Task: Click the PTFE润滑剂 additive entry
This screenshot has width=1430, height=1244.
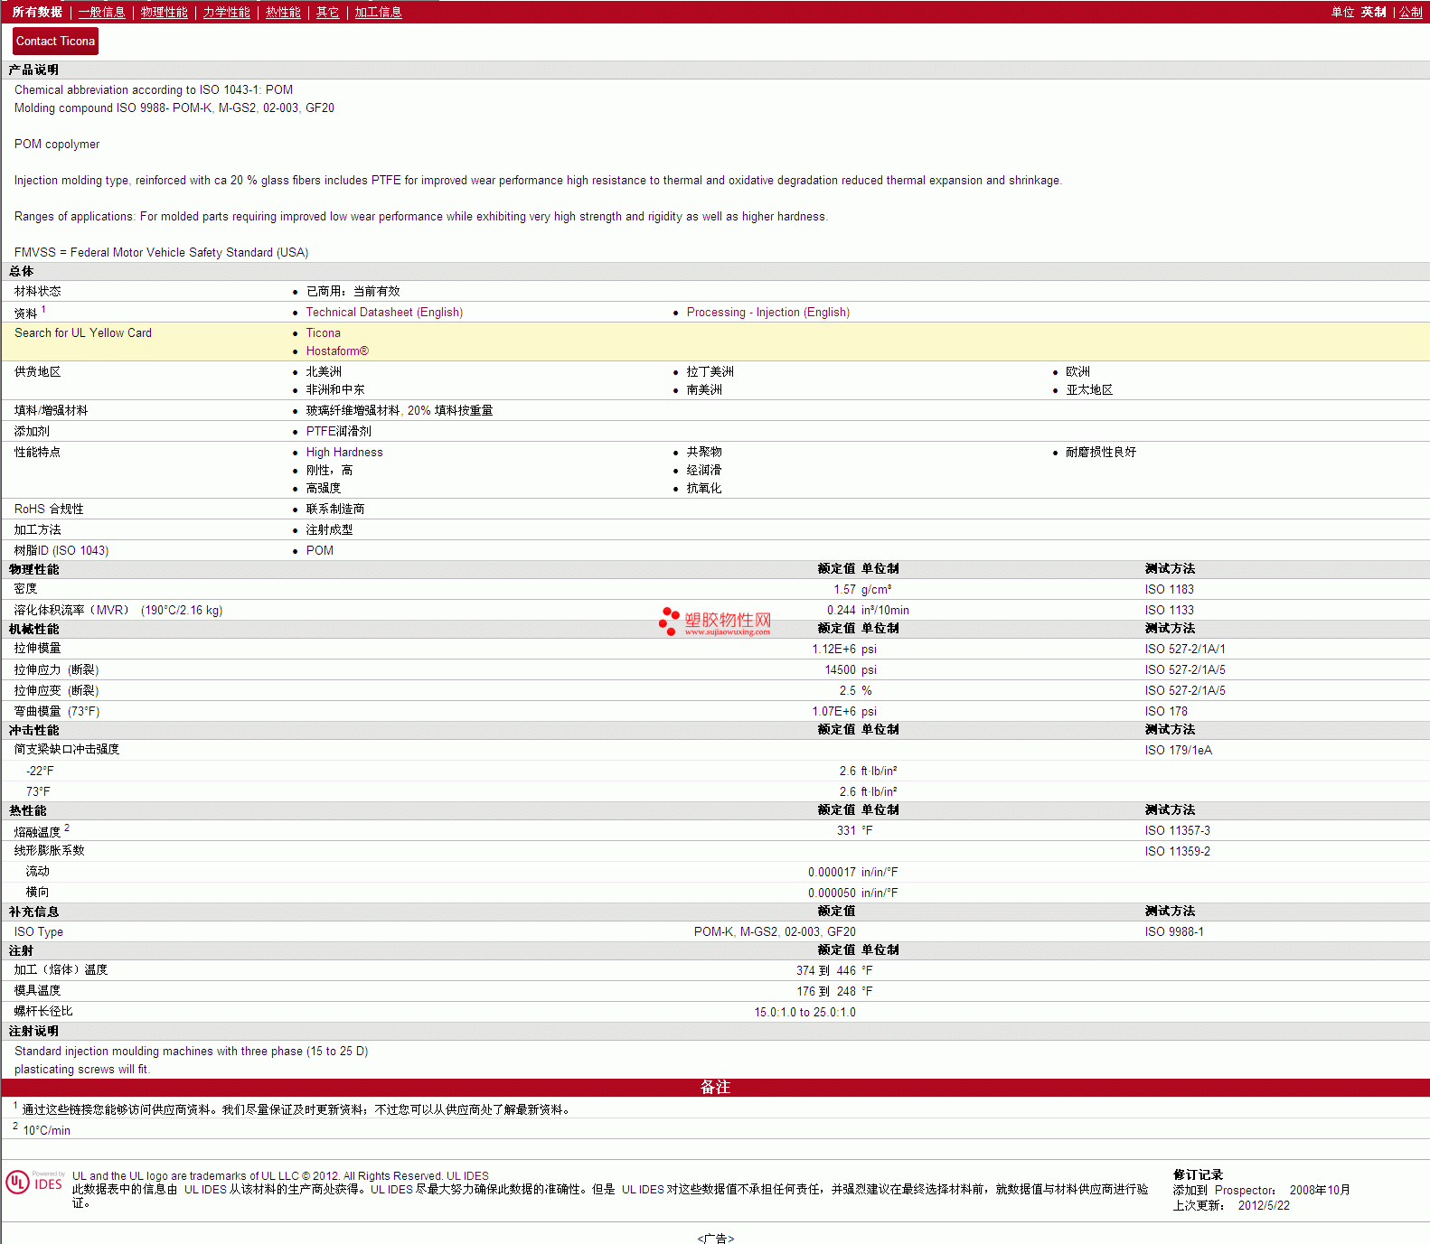Action: (338, 431)
